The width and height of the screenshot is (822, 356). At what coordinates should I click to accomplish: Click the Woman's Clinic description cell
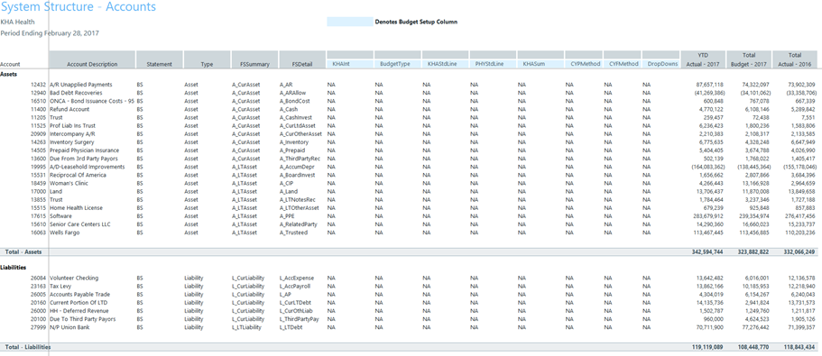[x=69, y=183]
